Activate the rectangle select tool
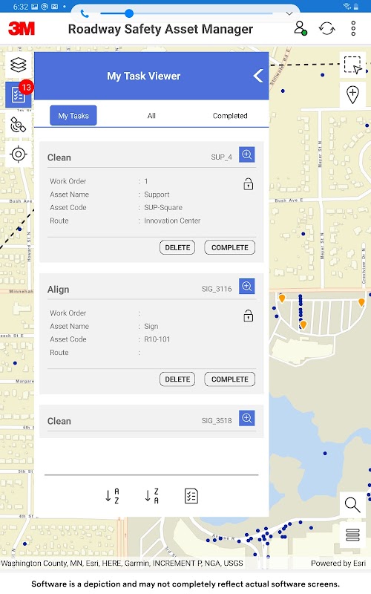 click(x=353, y=65)
